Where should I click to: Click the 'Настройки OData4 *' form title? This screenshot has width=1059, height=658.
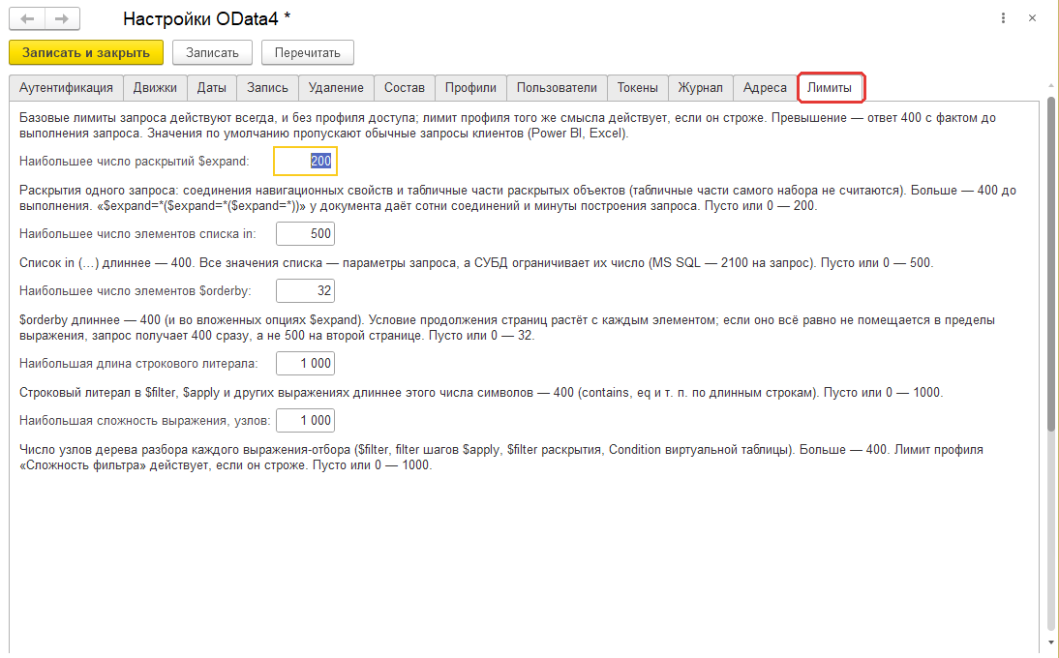[x=206, y=19]
